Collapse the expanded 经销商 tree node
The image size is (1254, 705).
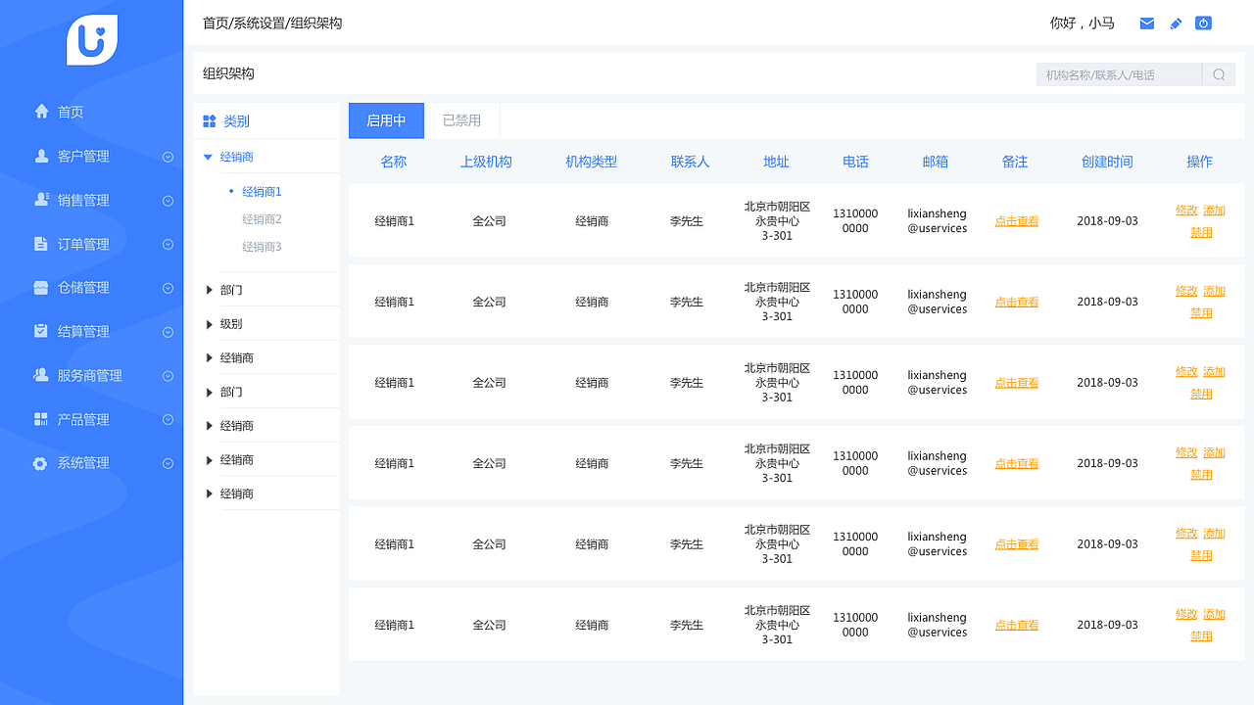click(x=208, y=157)
